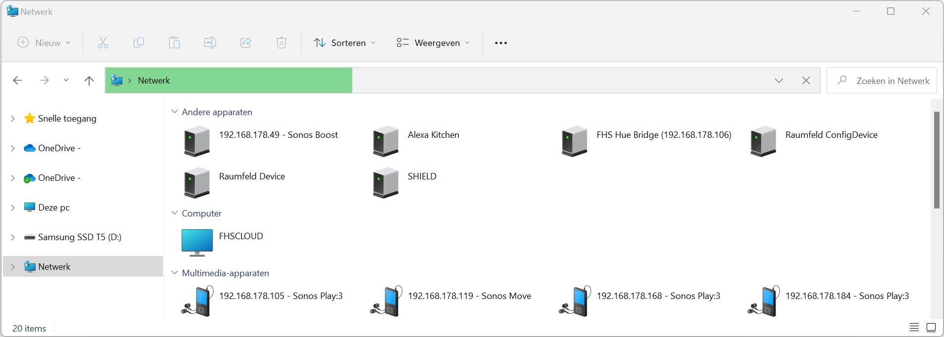The width and height of the screenshot is (944, 337).
Task: Switch to large icons view in status bar
Action: point(931,327)
